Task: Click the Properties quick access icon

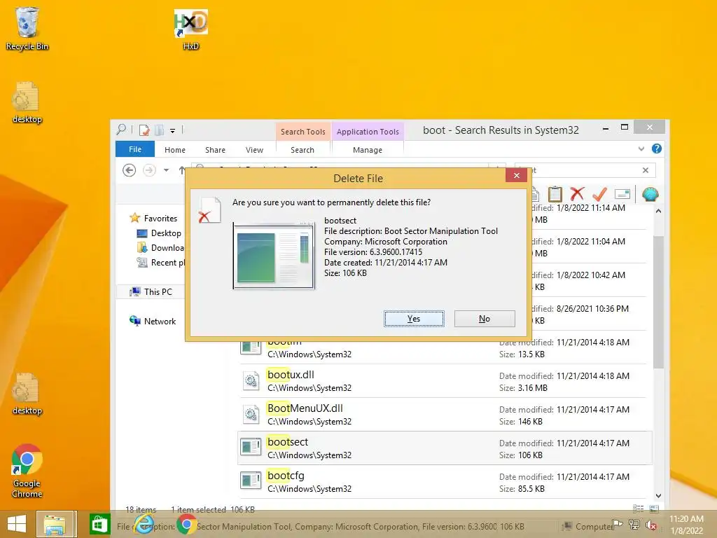Action: pyautogui.click(x=144, y=130)
